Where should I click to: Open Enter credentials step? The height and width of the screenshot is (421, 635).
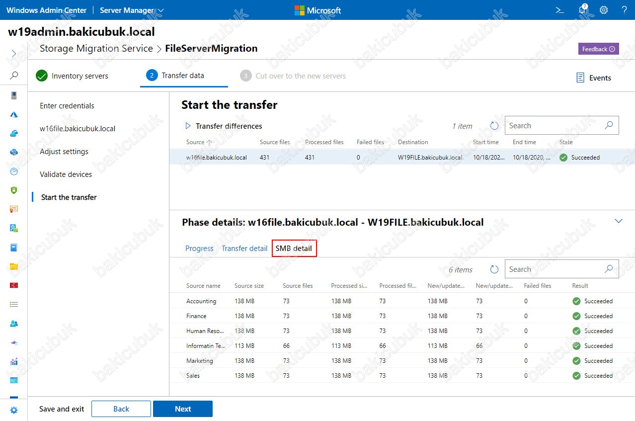click(x=67, y=105)
